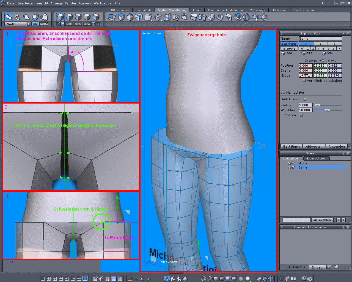Open the DG-Modus dropdown

329,267
